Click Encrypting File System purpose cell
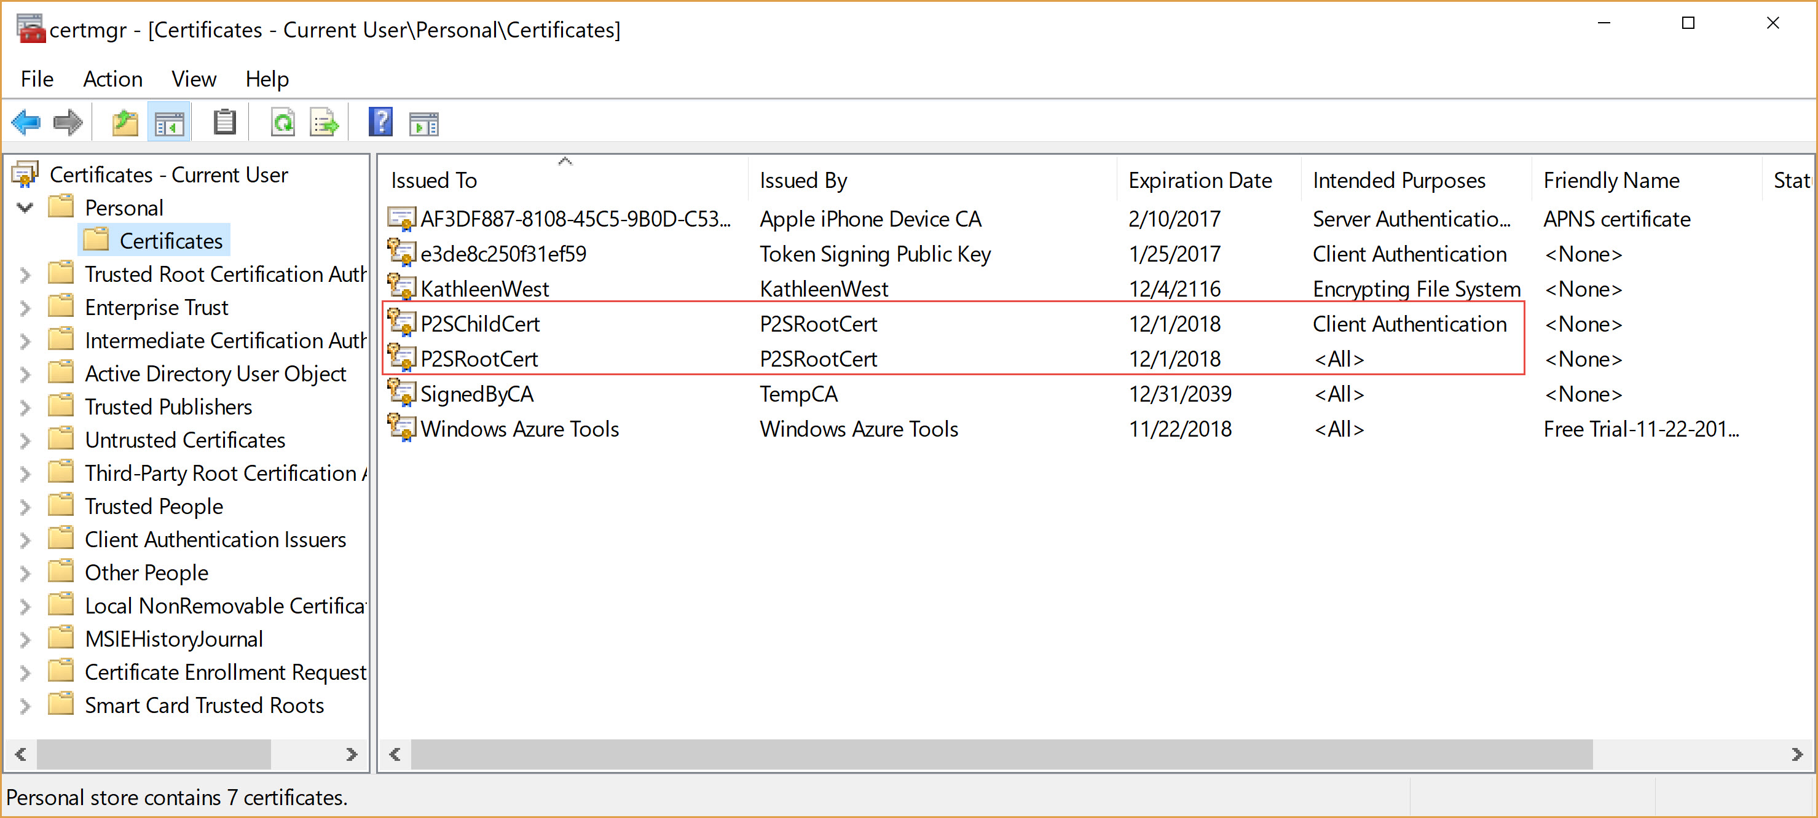This screenshot has height=818, width=1818. 1417,289
